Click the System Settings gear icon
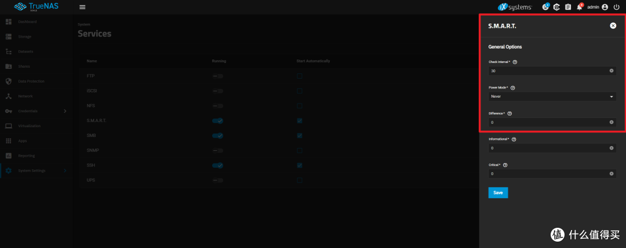 coord(8,171)
